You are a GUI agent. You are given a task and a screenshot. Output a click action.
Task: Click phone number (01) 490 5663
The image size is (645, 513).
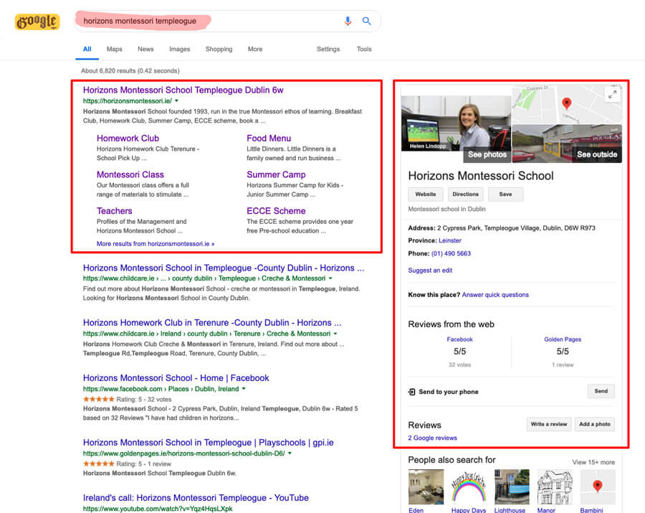pyautogui.click(x=451, y=253)
